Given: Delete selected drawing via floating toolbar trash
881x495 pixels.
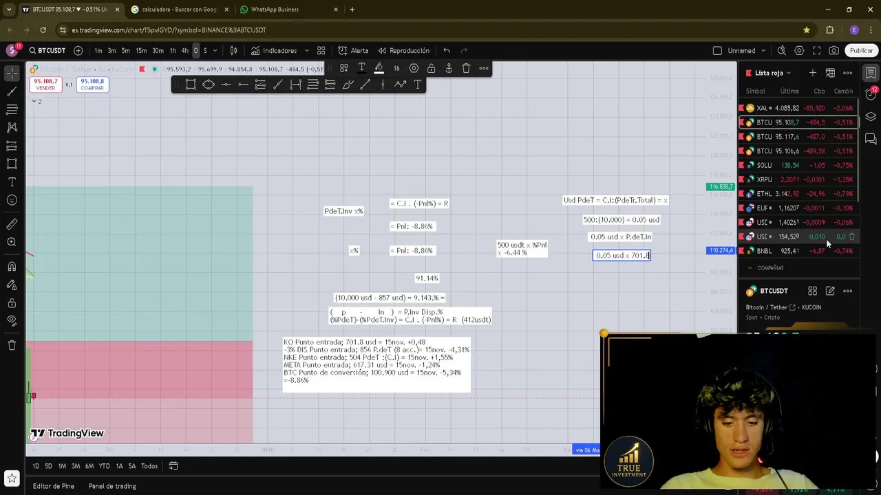Looking at the screenshot, I should (466, 68).
